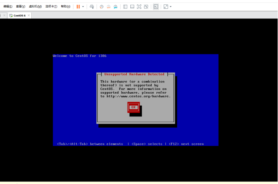Viewport: 278px width, 184px height.
Task: Open the 选项卡(T) menu
Action: pos(51,6)
